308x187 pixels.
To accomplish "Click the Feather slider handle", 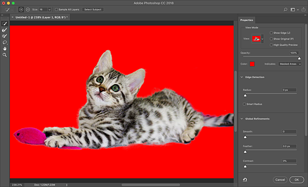I will pyautogui.click(x=245, y=152).
